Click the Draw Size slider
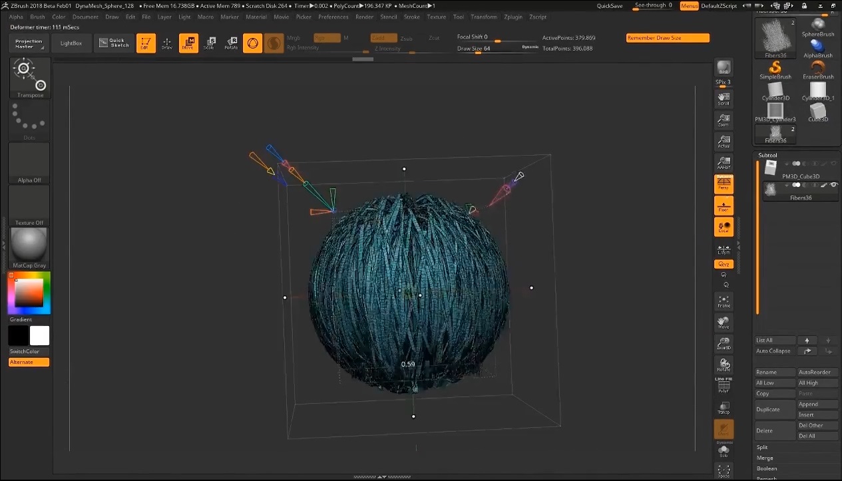This screenshot has height=481, width=842. click(x=497, y=49)
